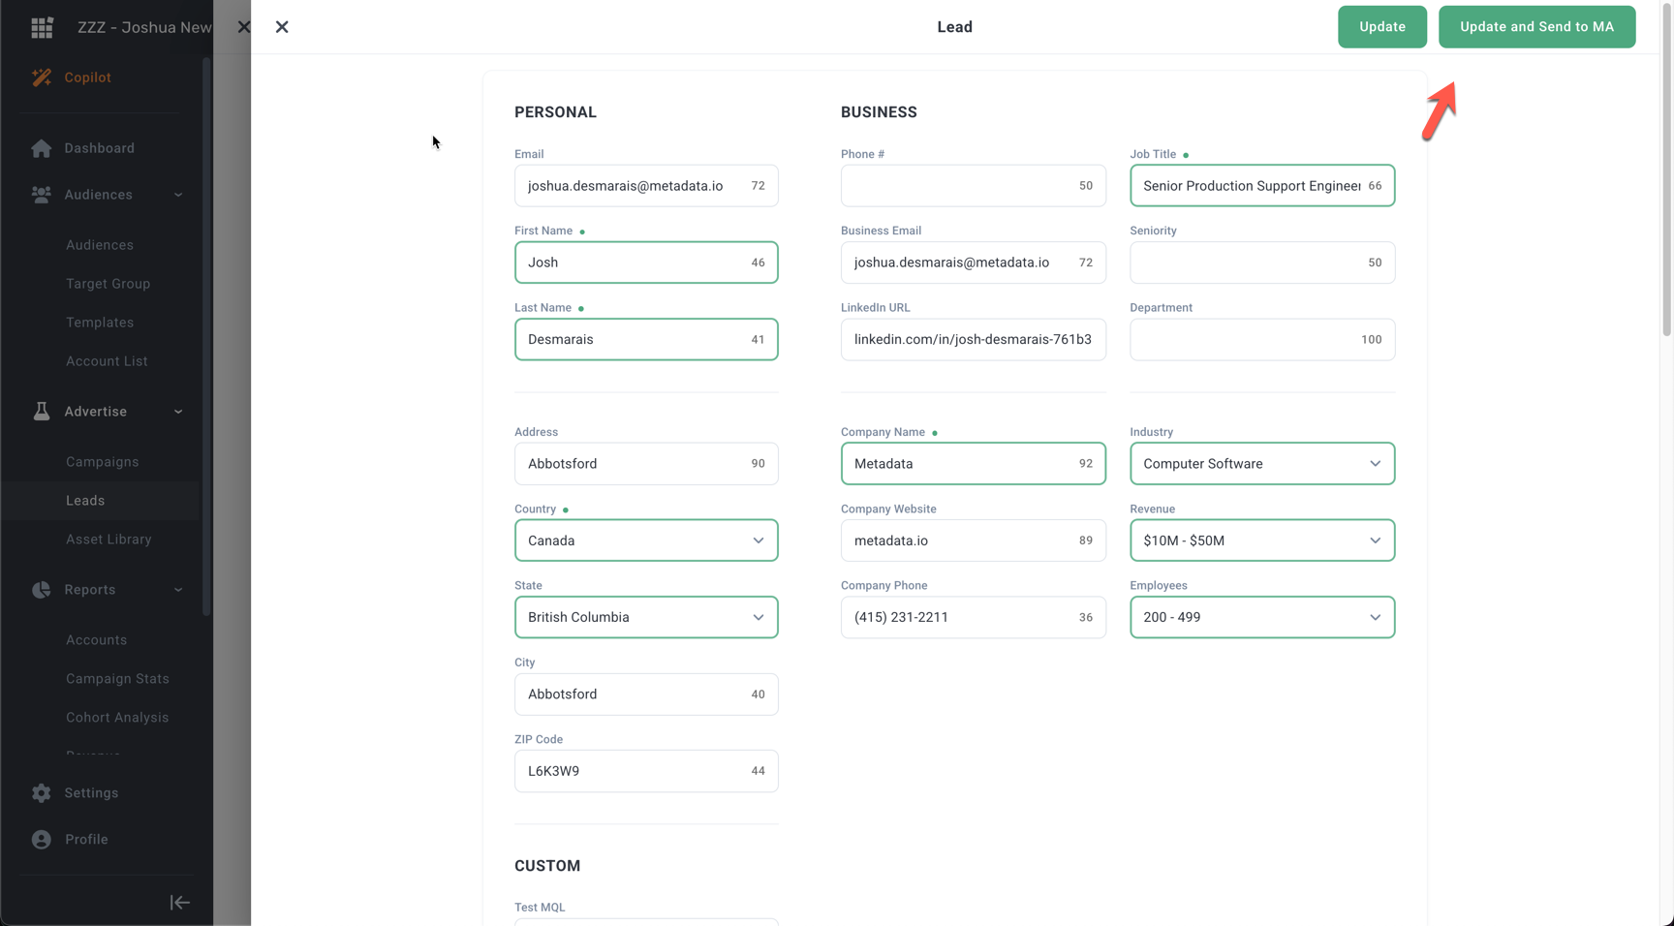Click Update and Send to MA
The height and width of the screenshot is (926, 1674).
[1536, 27]
